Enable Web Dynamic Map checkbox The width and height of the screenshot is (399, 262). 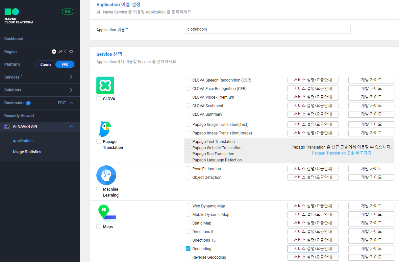188,206
